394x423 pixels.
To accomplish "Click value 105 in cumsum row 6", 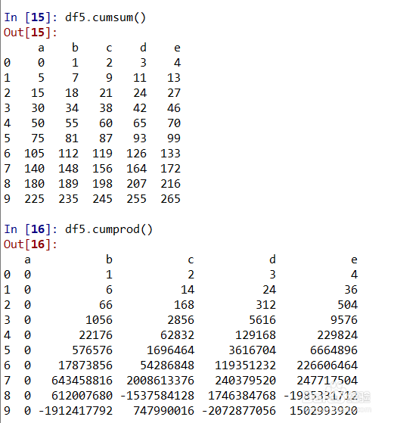I will [34, 154].
